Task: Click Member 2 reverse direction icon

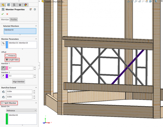Action: coord(3,76)
